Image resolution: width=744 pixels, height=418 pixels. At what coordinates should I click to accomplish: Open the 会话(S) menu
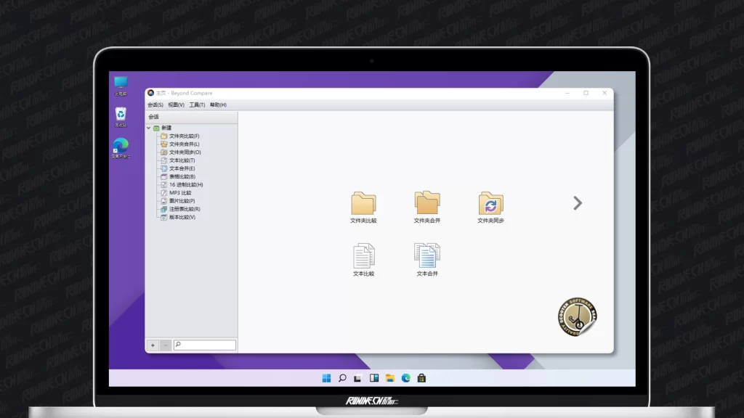(155, 104)
